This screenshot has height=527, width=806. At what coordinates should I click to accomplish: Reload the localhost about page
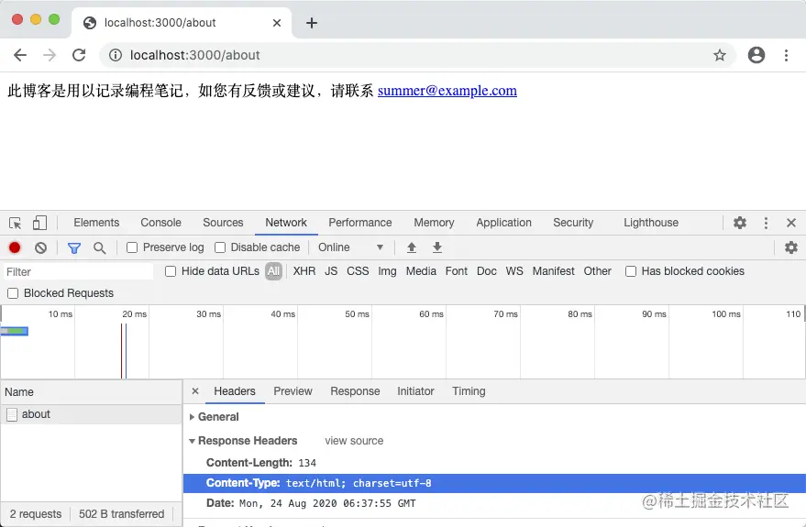point(79,55)
